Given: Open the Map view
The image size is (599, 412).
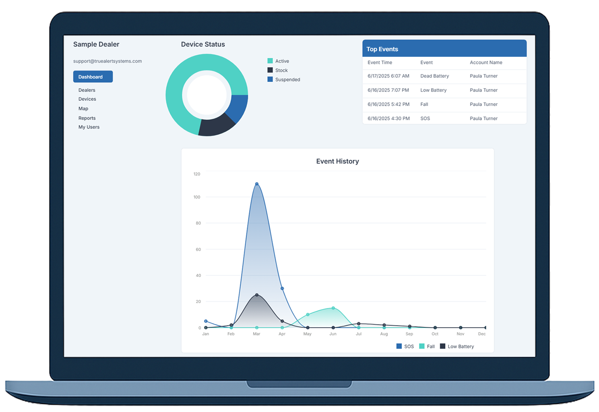Looking at the screenshot, I should (83, 108).
